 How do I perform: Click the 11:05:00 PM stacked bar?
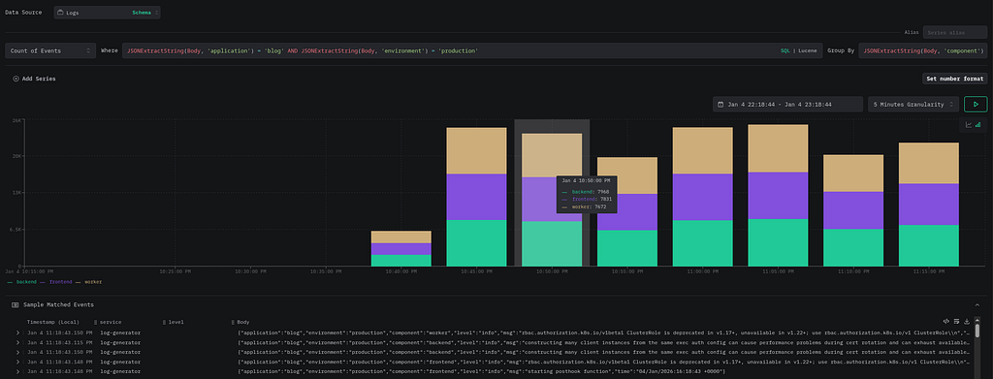(778, 195)
